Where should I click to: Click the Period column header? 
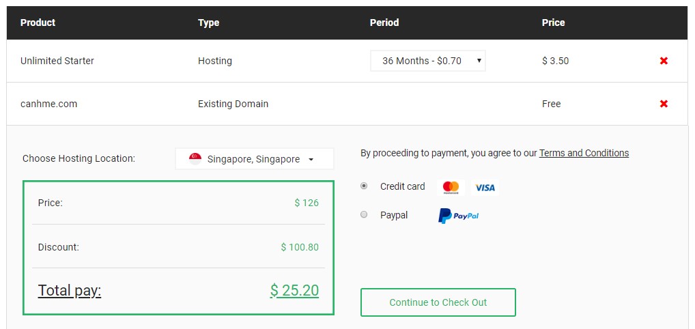pyautogui.click(x=384, y=22)
